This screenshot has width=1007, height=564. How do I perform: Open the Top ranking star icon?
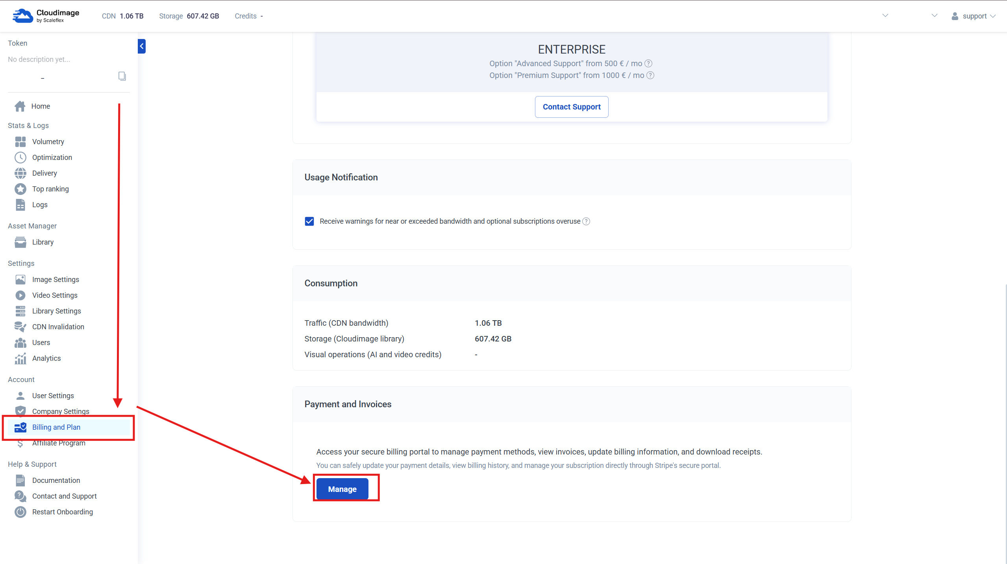tap(20, 189)
